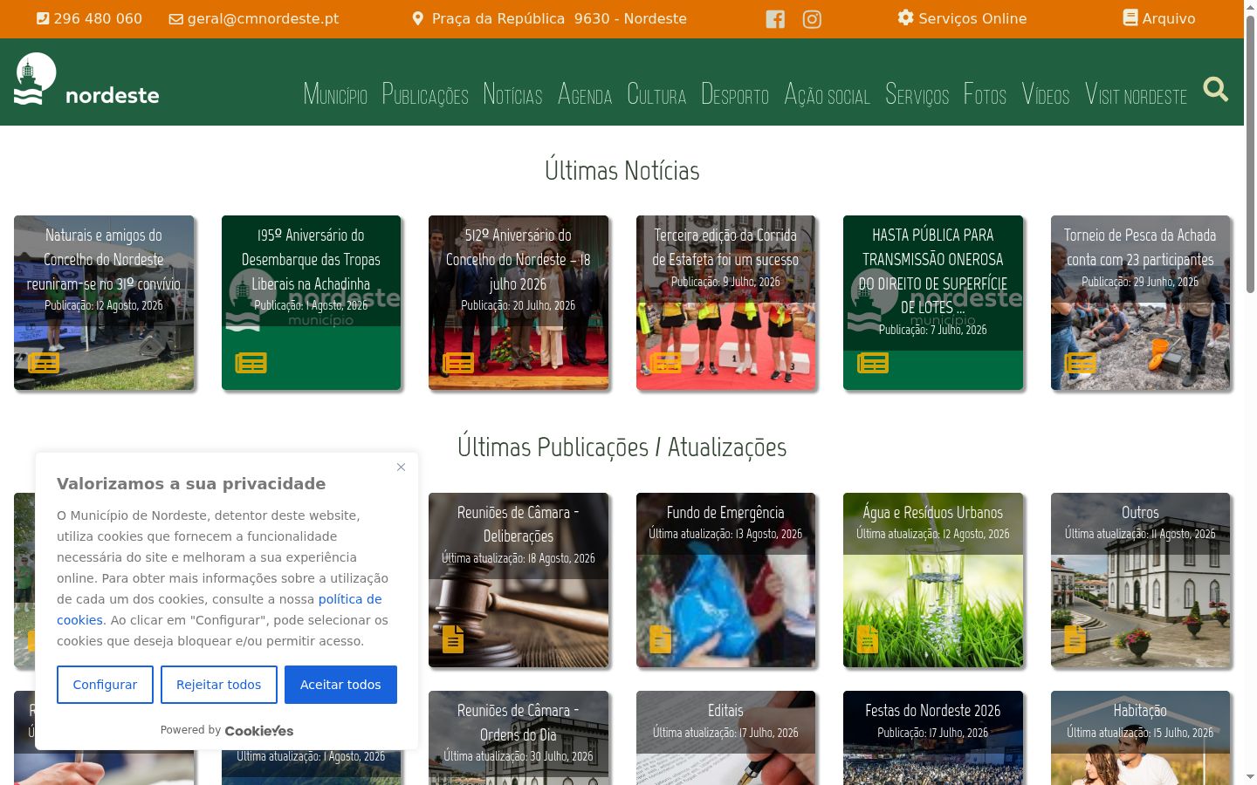Viewport: 1257px width, 785px height.
Task: Click the phone icon beside 296 480 060
Action: (x=43, y=18)
